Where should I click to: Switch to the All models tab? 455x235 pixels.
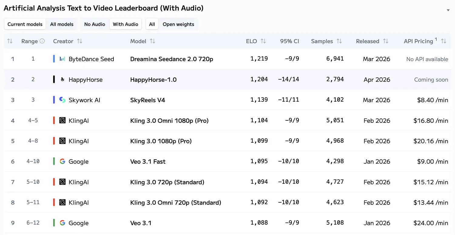pyautogui.click(x=62, y=24)
